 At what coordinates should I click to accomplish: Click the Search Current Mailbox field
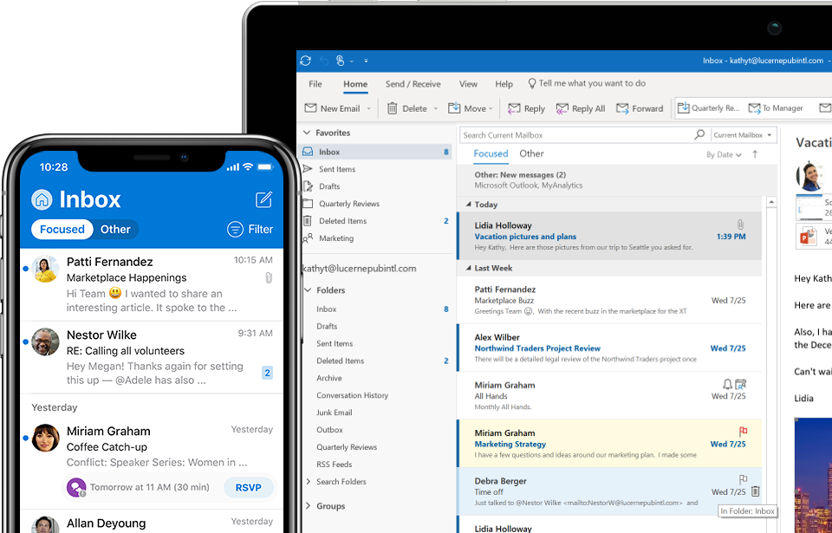(x=575, y=135)
